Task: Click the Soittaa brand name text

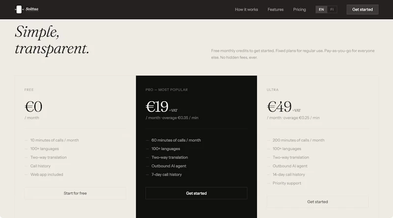Action: [32, 9]
